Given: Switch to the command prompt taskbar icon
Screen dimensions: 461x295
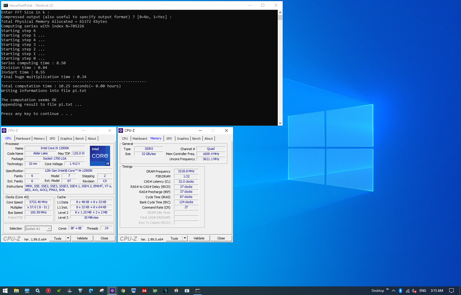Looking at the screenshot, I should (x=198, y=291).
